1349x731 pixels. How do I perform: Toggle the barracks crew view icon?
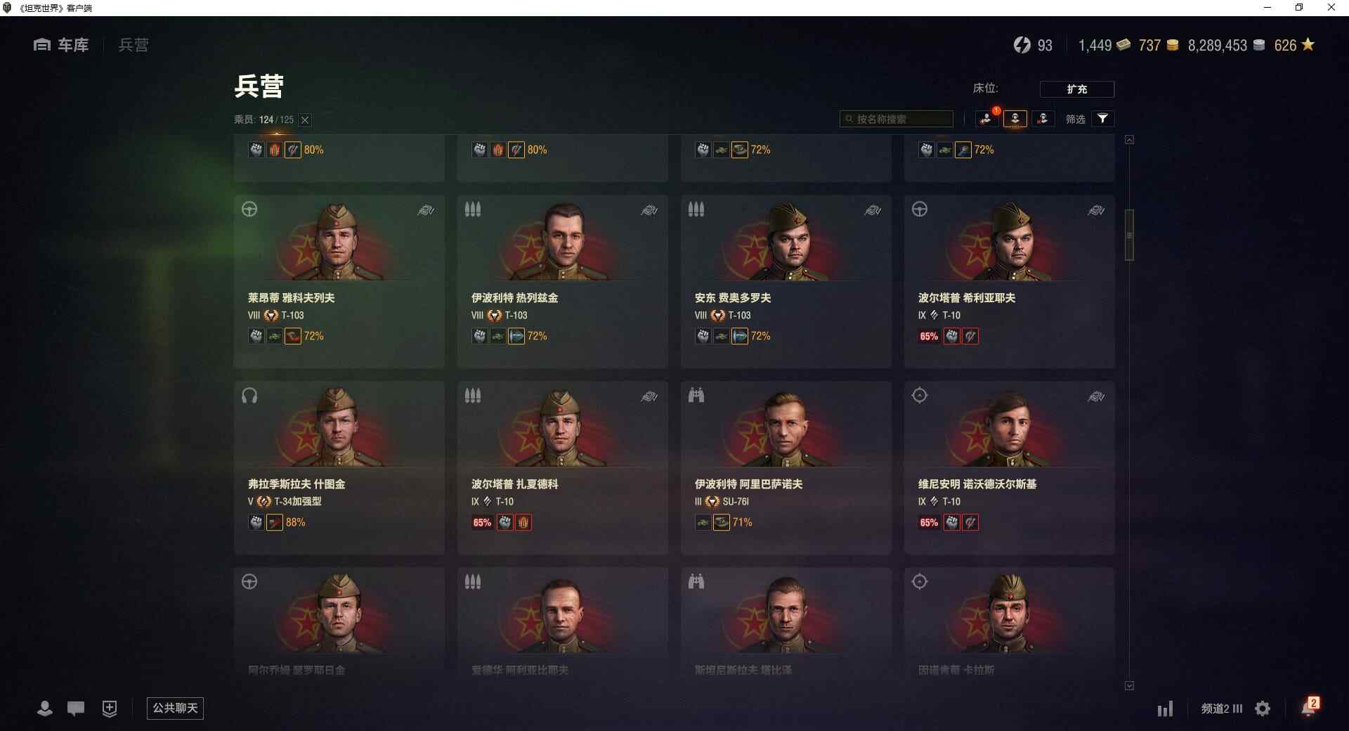1015,119
